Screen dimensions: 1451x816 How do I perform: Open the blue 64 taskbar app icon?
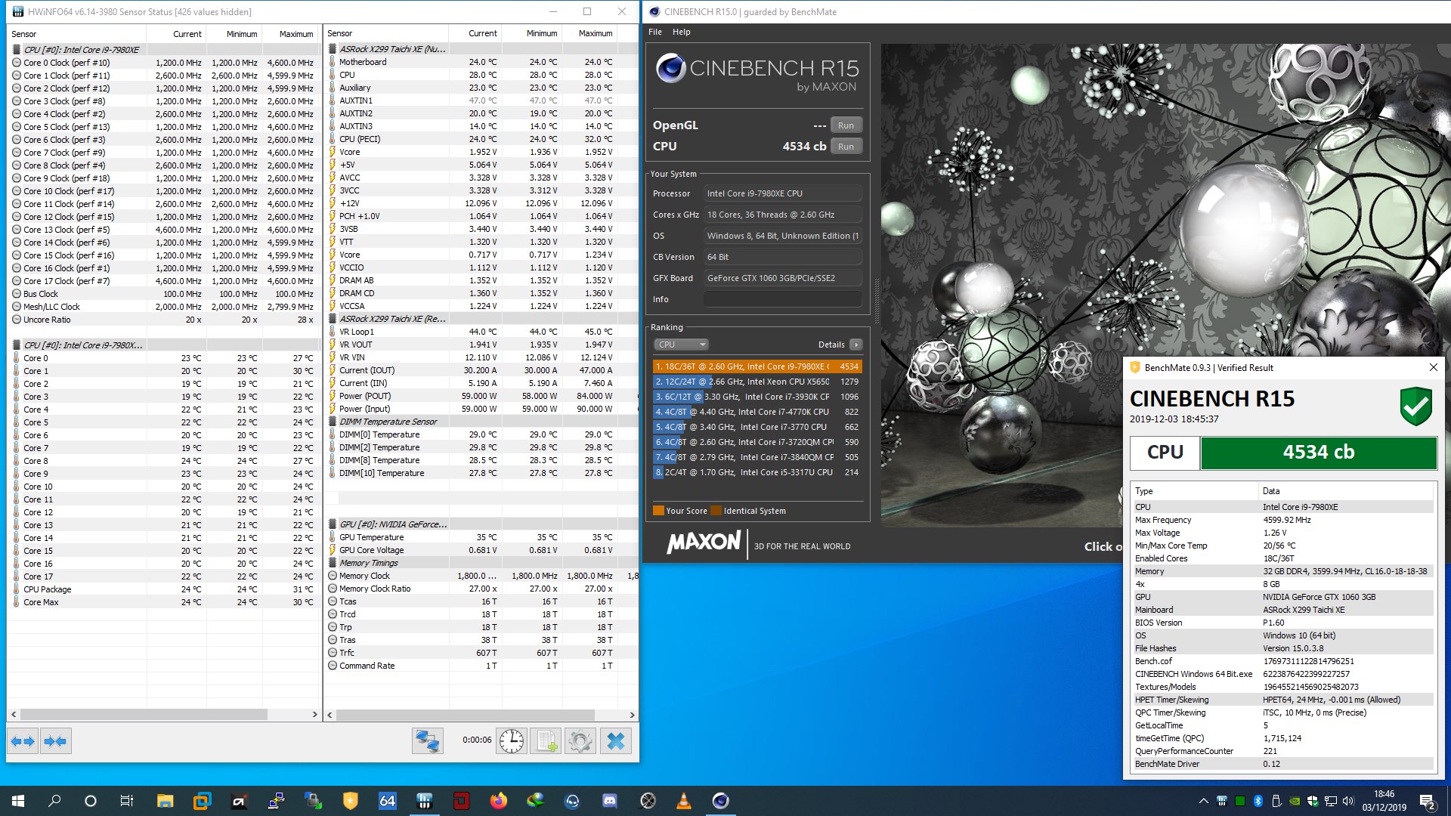[387, 801]
